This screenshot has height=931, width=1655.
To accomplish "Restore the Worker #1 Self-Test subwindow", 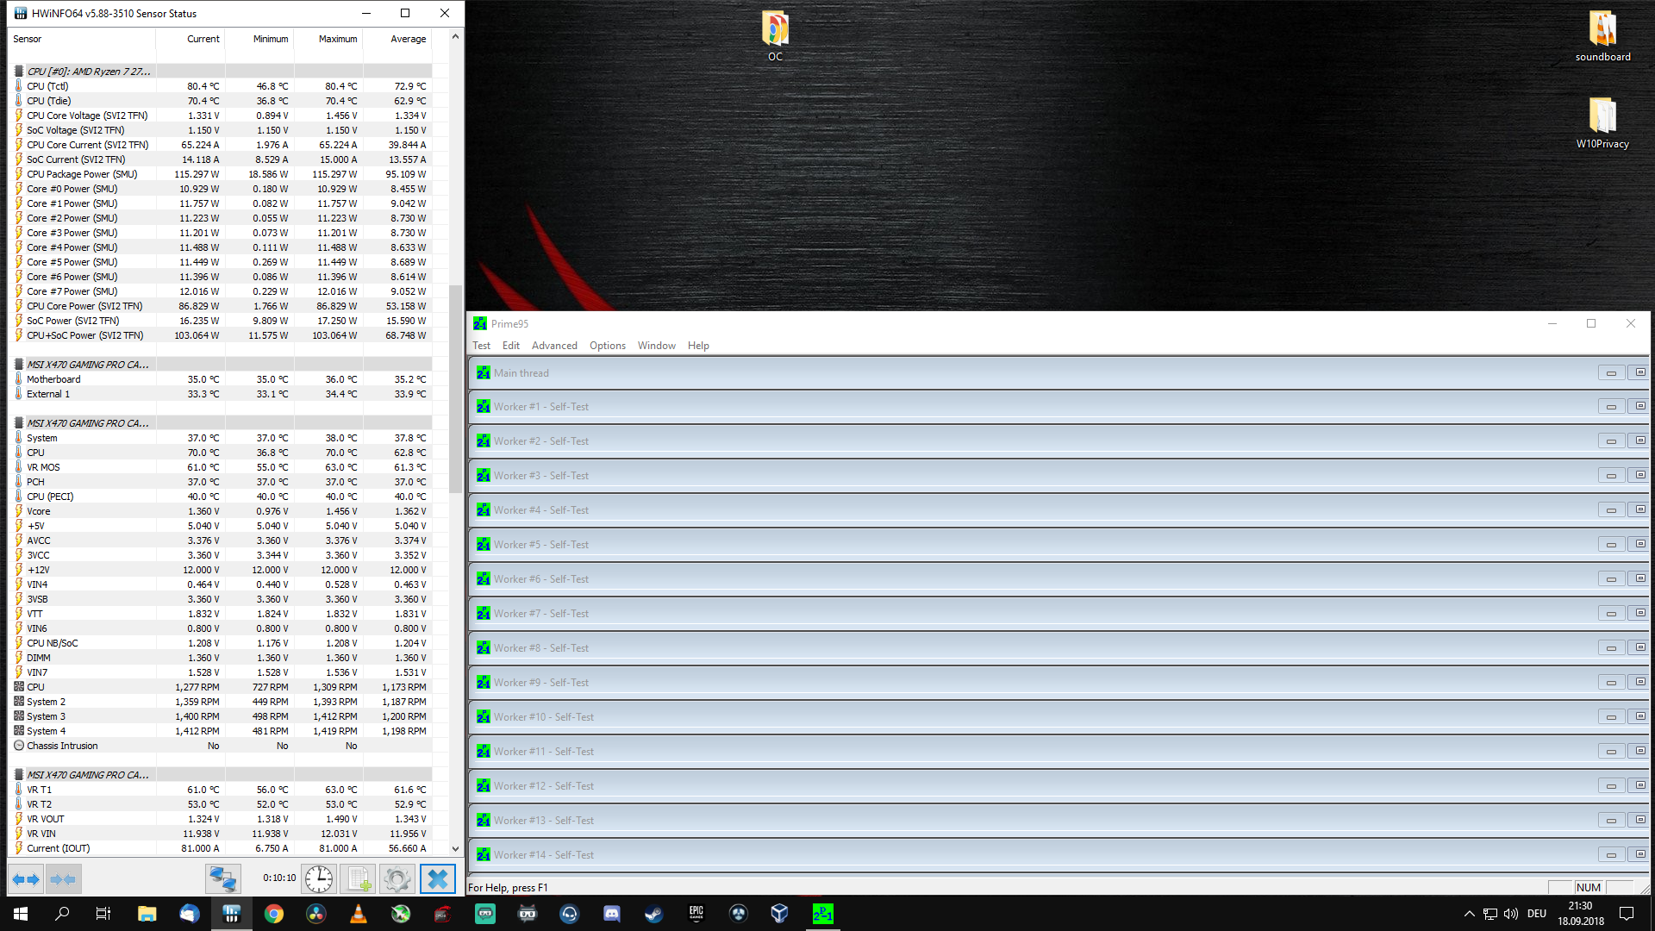I will [x=1639, y=407].
